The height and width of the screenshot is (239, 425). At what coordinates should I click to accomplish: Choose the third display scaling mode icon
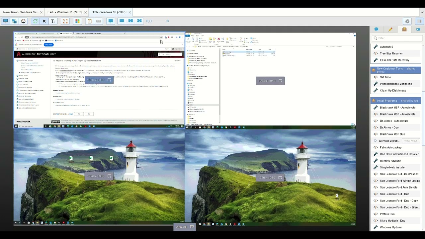tap(139, 21)
